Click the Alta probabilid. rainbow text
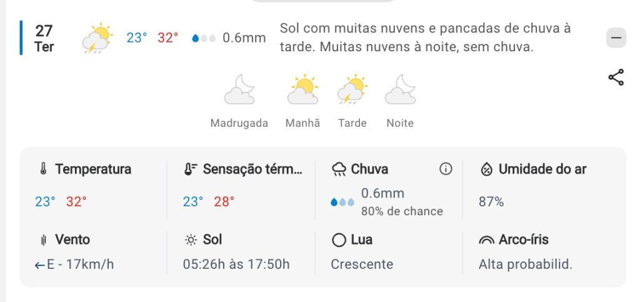The image size is (640, 302). click(526, 264)
